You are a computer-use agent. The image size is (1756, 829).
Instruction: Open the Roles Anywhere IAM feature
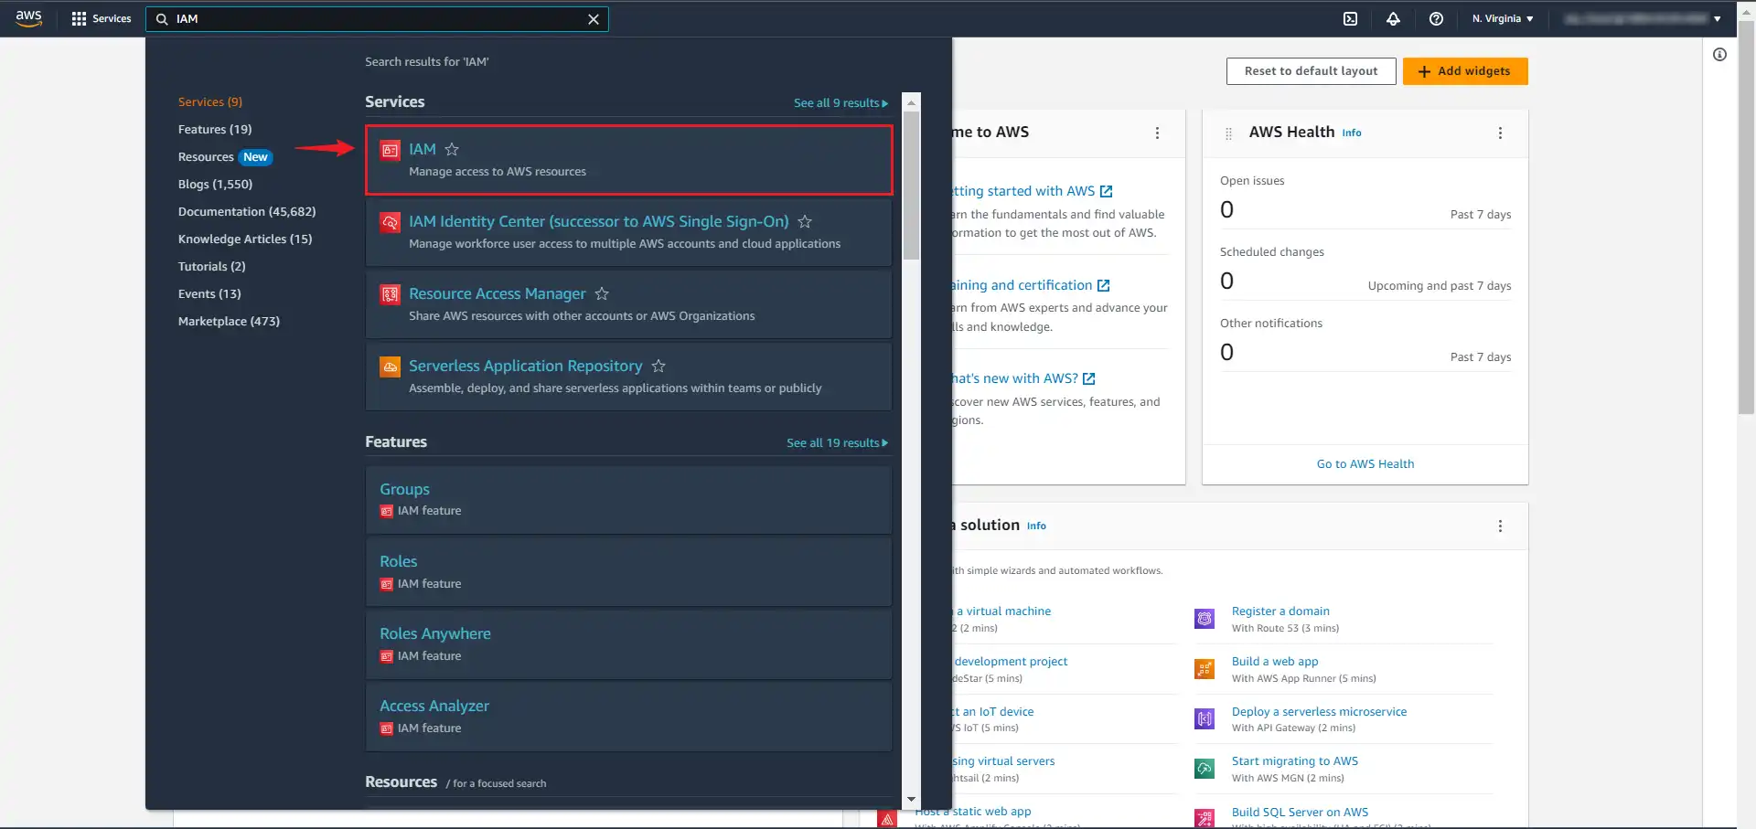coord(435,633)
